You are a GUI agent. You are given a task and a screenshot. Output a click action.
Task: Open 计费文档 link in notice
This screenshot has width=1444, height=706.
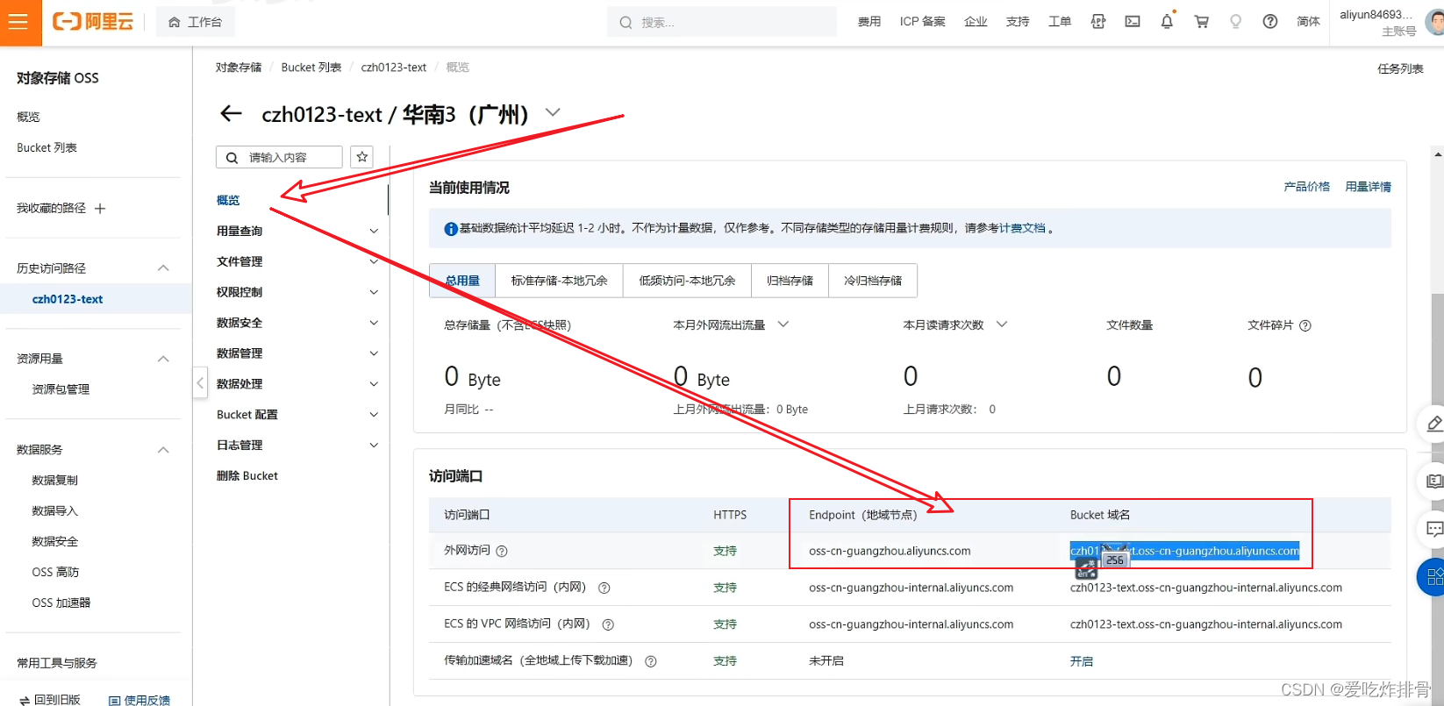1022,228
